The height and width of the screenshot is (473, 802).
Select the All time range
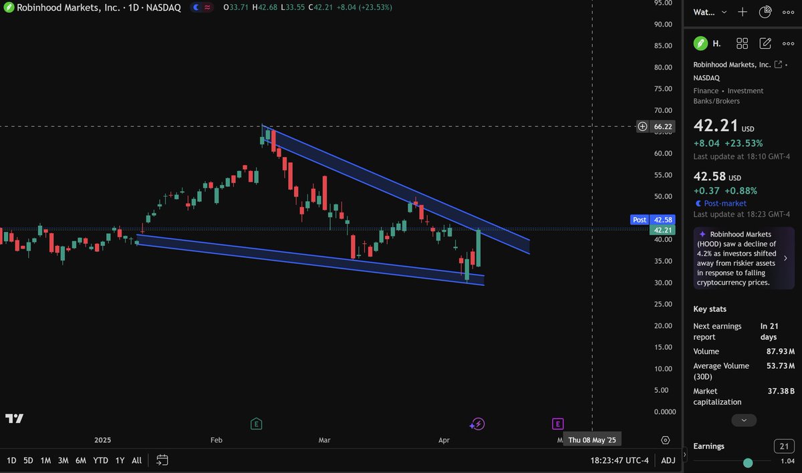(x=136, y=460)
